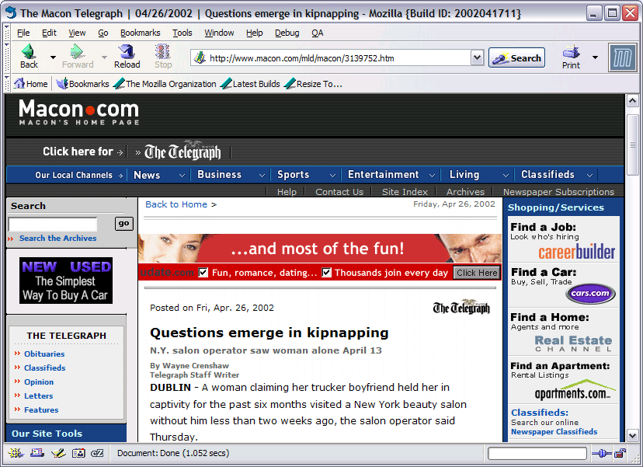Image resolution: width=643 pixels, height=467 pixels.
Task: Expand the Classifieds channel dropdown
Action: [589, 176]
